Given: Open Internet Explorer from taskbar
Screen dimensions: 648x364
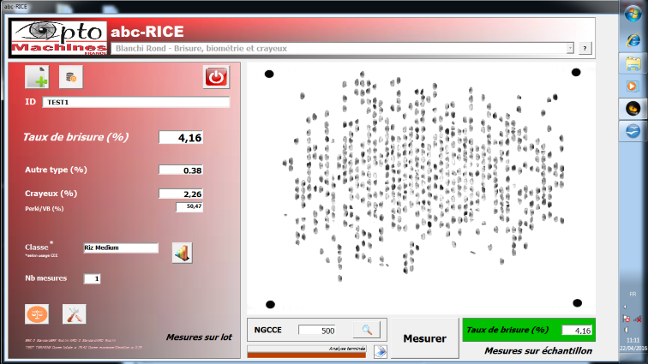Looking at the screenshot, I should click(x=633, y=40).
